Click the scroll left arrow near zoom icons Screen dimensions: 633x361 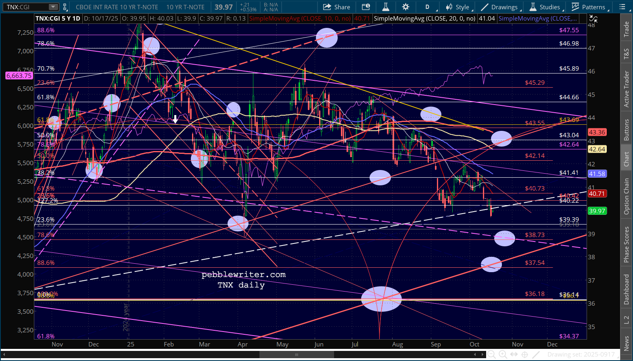click(475, 355)
